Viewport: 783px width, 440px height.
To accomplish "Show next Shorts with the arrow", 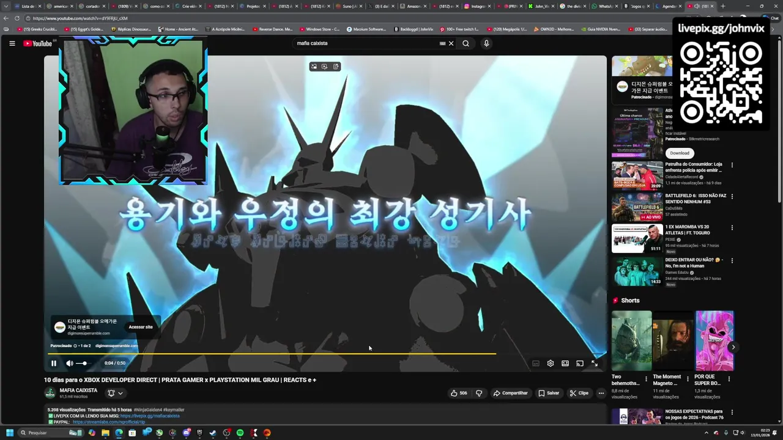I will pyautogui.click(x=733, y=347).
